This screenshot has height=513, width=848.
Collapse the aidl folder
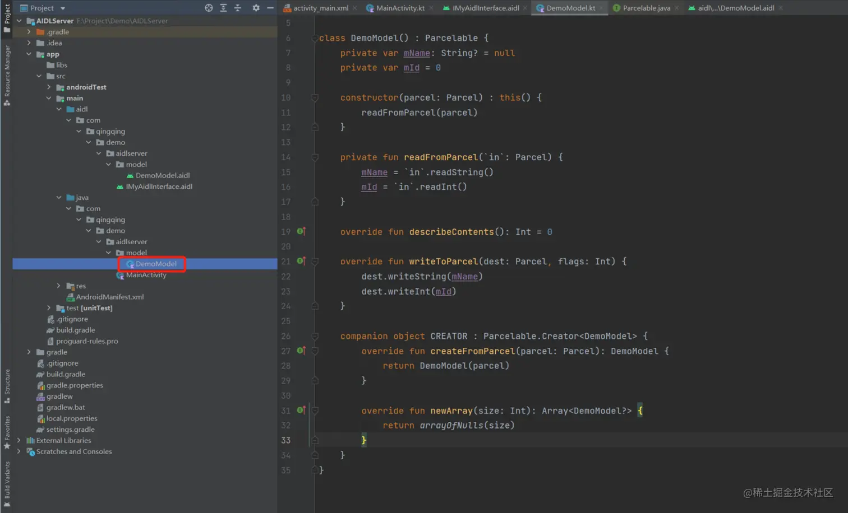click(59, 109)
